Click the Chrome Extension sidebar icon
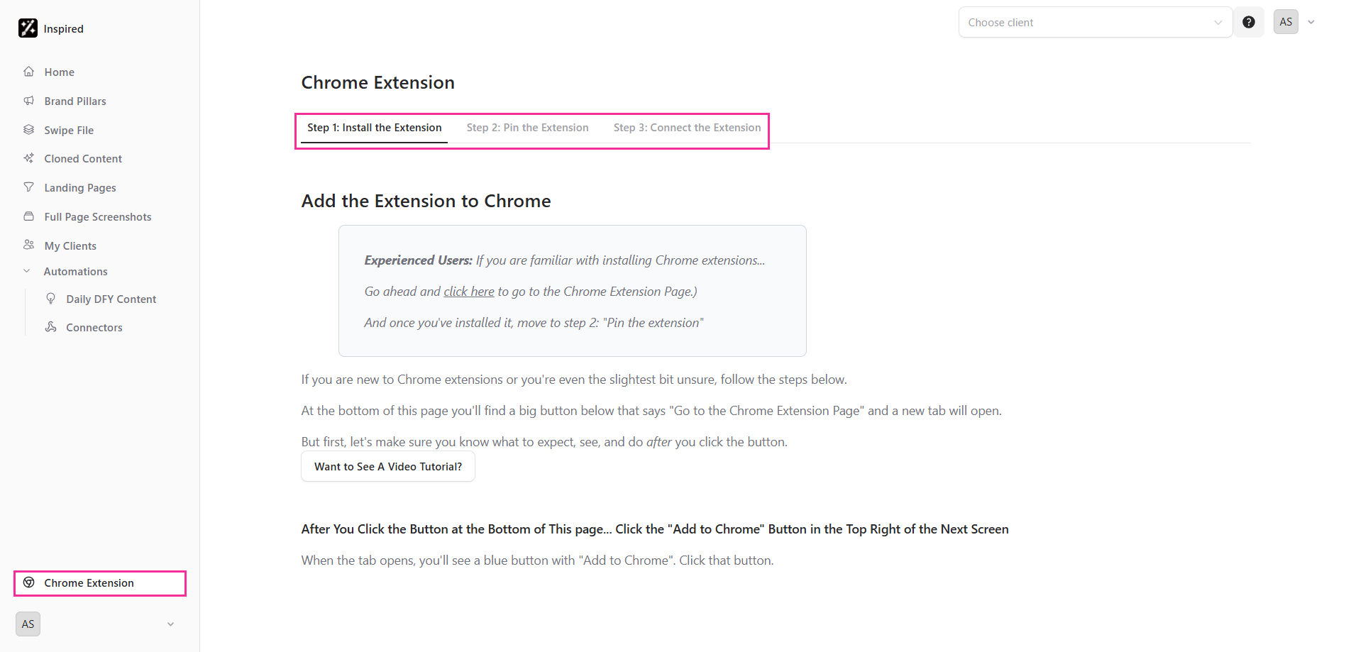1346x652 pixels. (29, 582)
